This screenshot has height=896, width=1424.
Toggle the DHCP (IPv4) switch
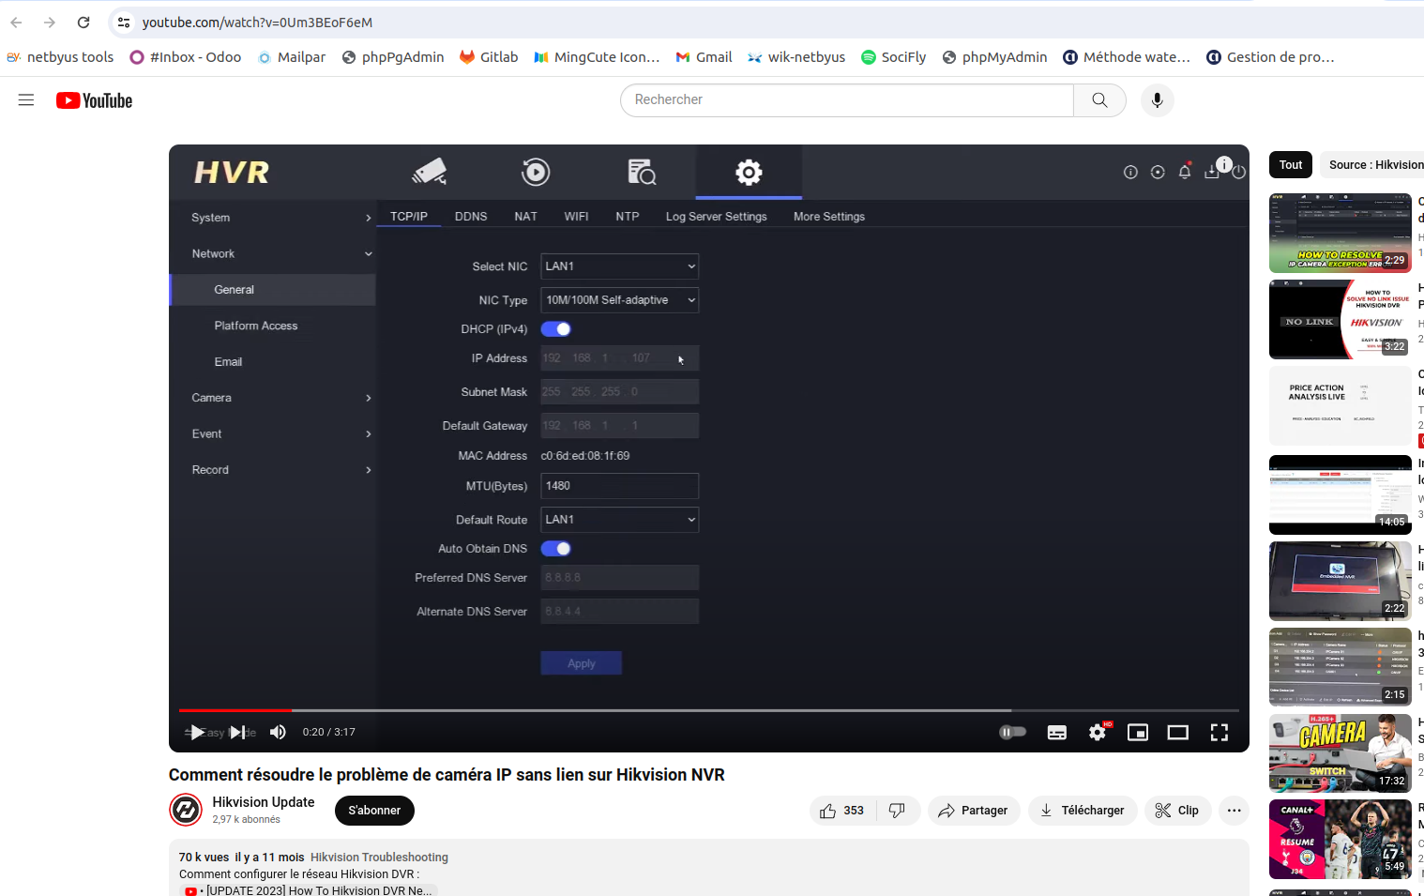(556, 329)
